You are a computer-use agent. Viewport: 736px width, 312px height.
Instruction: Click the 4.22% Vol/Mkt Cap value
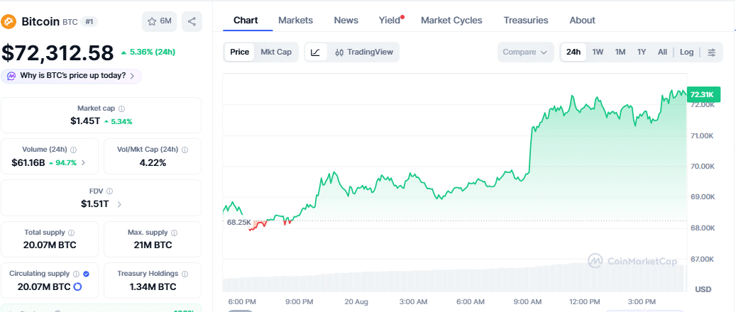coord(152,163)
